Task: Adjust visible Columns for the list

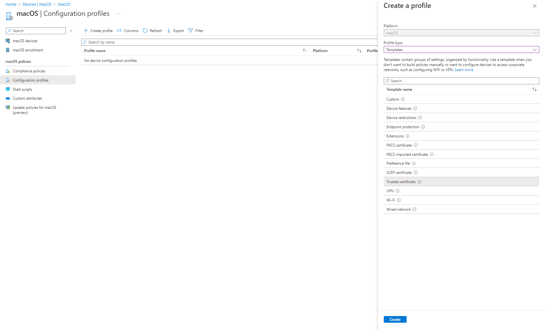Action: click(x=127, y=30)
